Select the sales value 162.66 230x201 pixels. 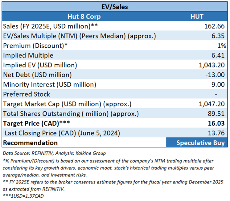(214, 26)
